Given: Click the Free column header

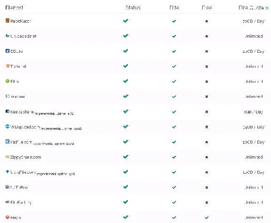Looking at the screenshot, I should pos(207,8).
